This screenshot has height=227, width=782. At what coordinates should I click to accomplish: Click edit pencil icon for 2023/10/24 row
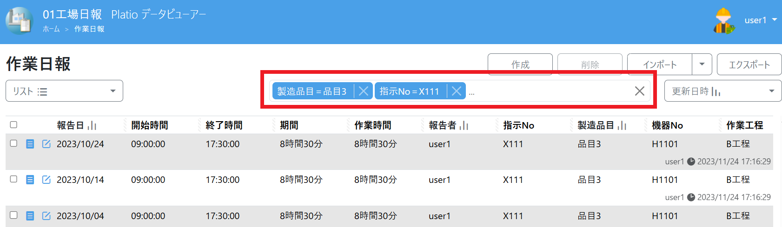pyautogui.click(x=46, y=144)
